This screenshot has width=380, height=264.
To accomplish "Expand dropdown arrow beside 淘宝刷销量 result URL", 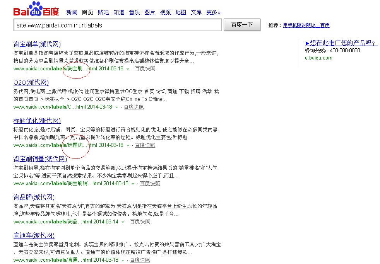I will [133, 184].
